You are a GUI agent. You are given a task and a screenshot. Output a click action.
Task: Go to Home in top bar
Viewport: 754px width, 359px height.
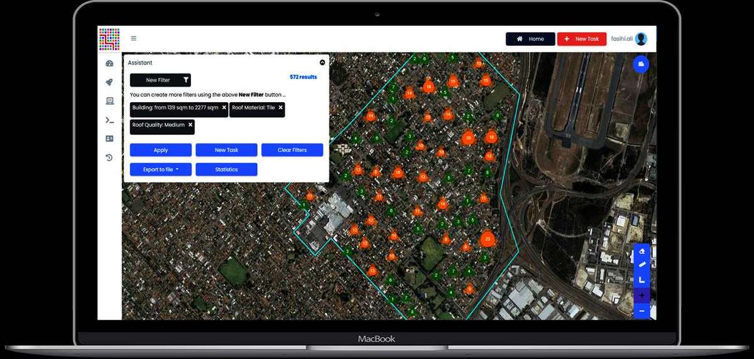[530, 39]
